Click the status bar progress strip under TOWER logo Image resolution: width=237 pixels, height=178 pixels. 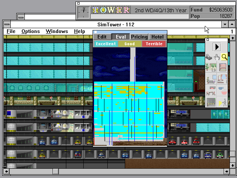pos(140,16)
